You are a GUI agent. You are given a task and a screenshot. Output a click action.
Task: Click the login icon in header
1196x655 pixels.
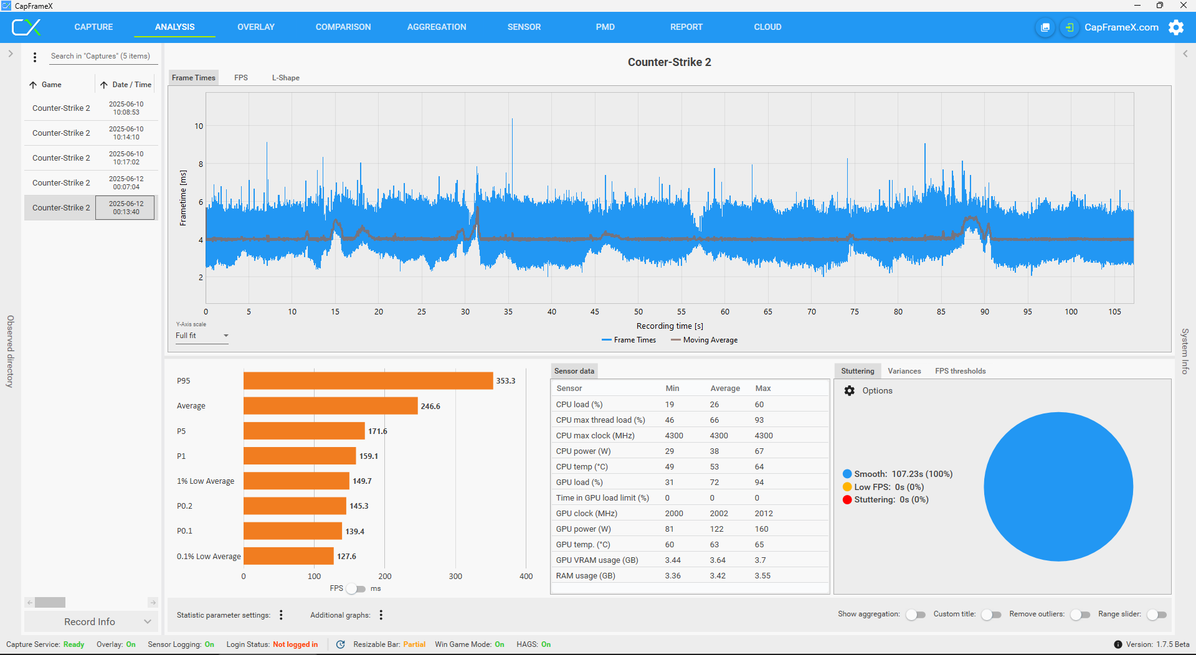[1070, 27]
